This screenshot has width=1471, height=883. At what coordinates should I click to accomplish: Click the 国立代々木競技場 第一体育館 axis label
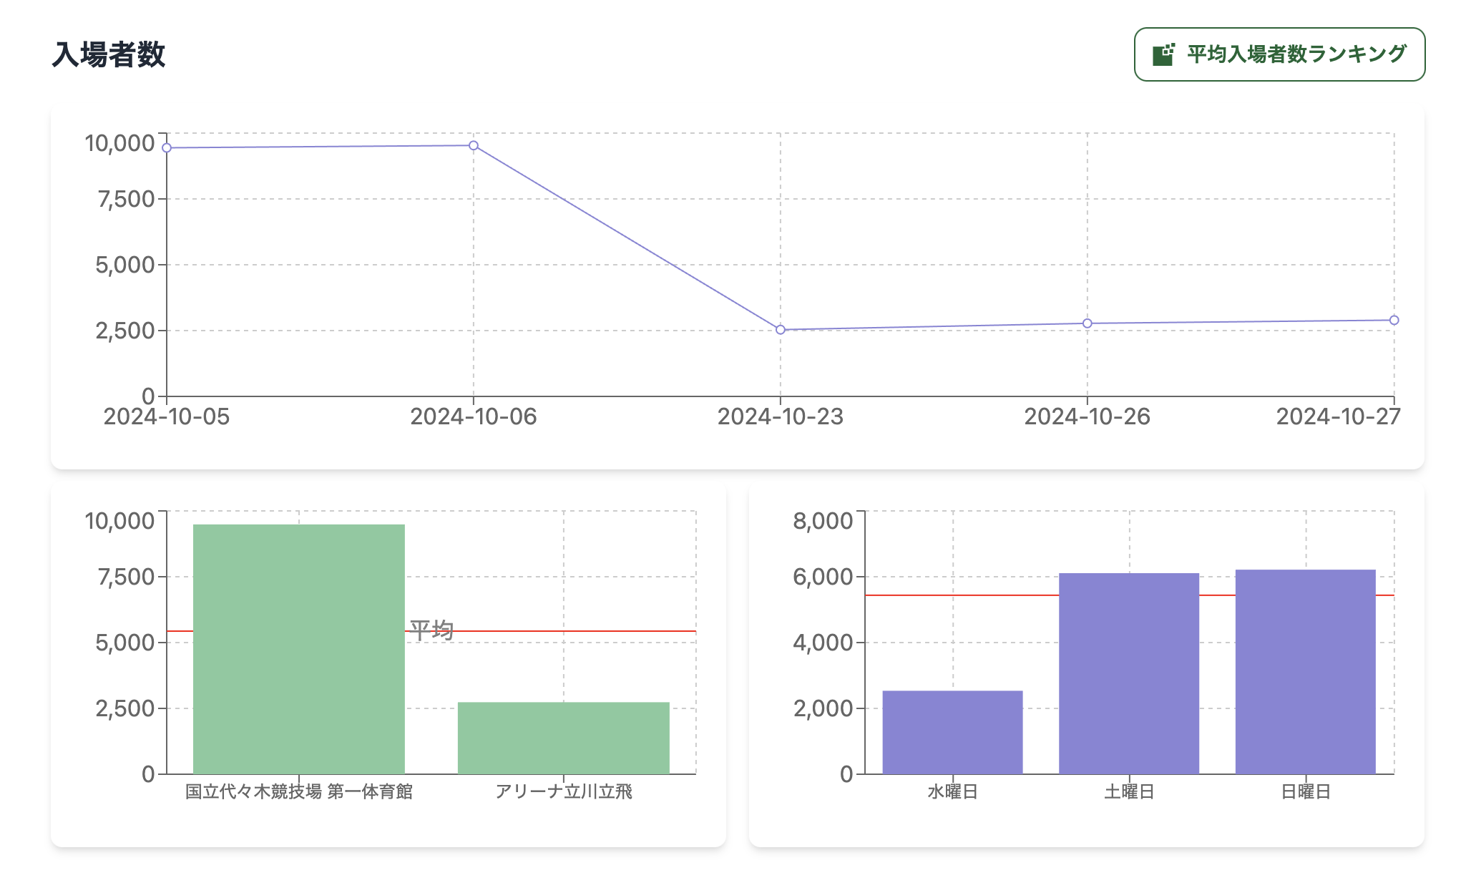[x=299, y=791]
